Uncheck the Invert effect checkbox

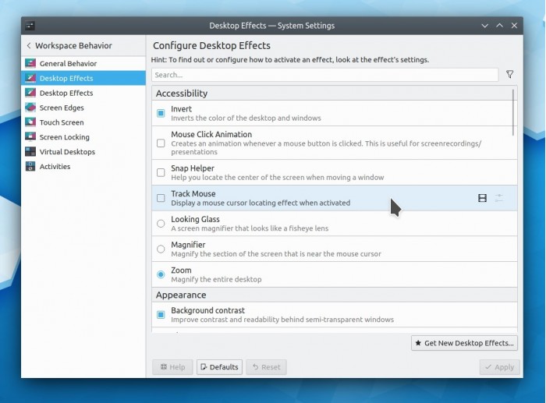pos(161,113)
